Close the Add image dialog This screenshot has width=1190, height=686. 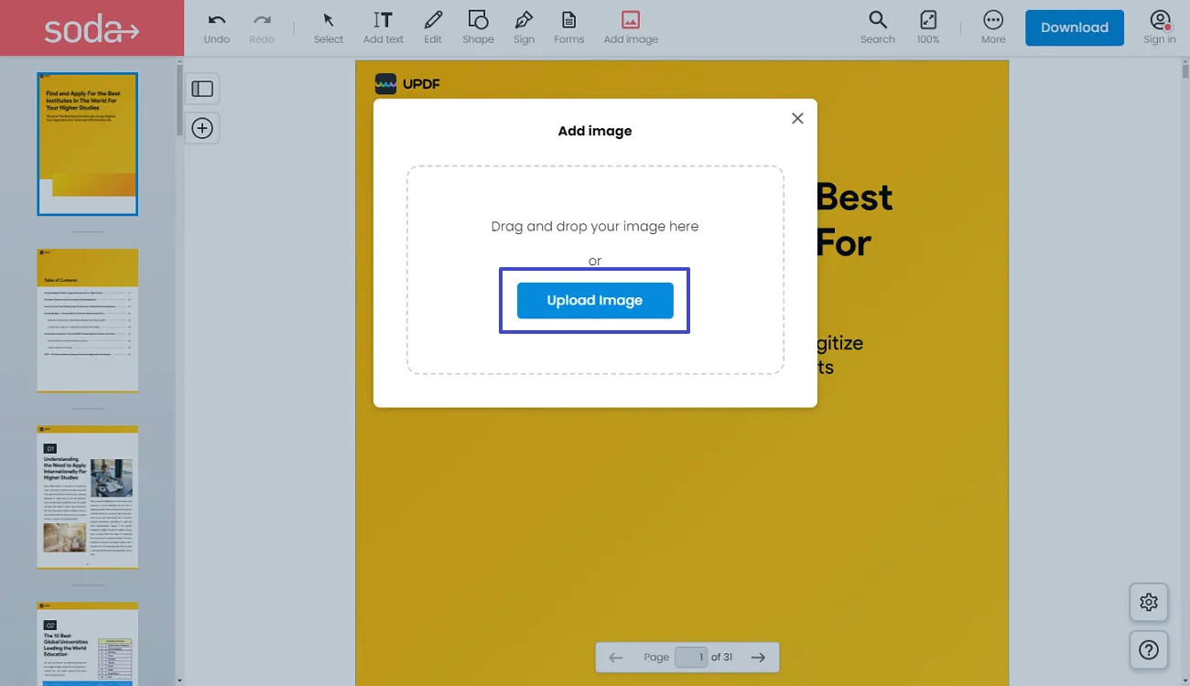click(x=797, y=119)
